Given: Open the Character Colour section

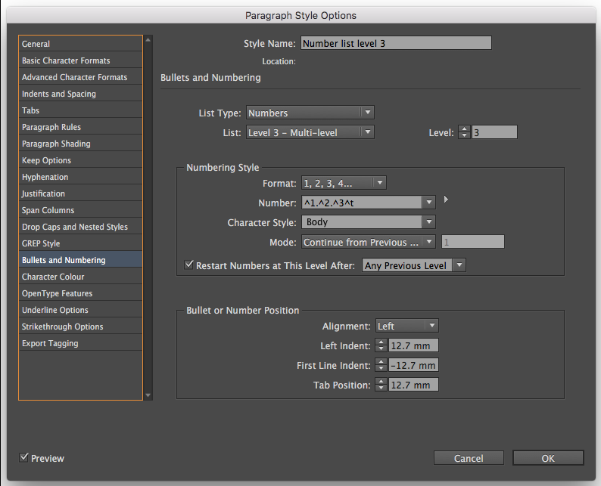Looking at the screenshot, I should pos(53,277).
